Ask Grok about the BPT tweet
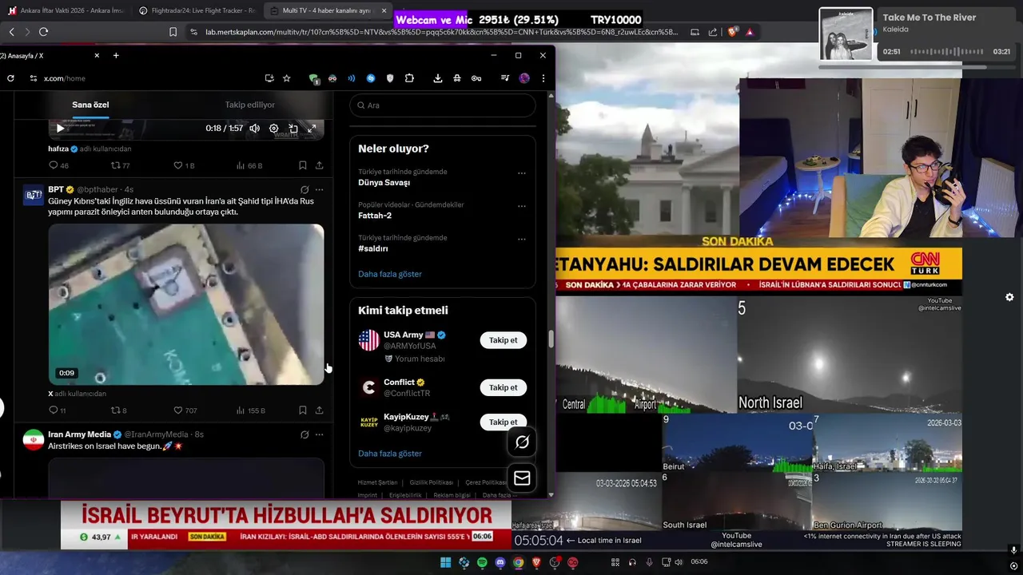The height and width of the screenshot is (575, 1023). pos(305,189)
